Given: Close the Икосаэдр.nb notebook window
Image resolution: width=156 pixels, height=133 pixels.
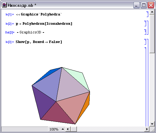Looking at the screenshot, I should [x=151, y=5].
